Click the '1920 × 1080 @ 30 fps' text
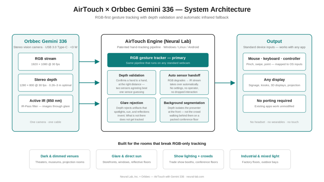Screen dimensions: 324x182 [x=46, y=64]
